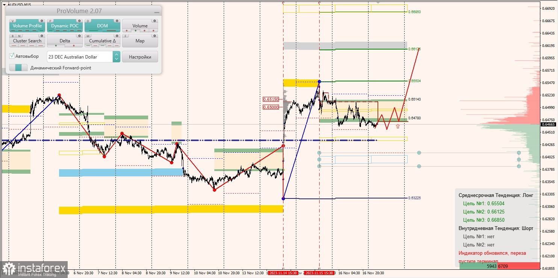Click the 0.65504 target level label
This screenshot has width=558, height=278.
415,81
